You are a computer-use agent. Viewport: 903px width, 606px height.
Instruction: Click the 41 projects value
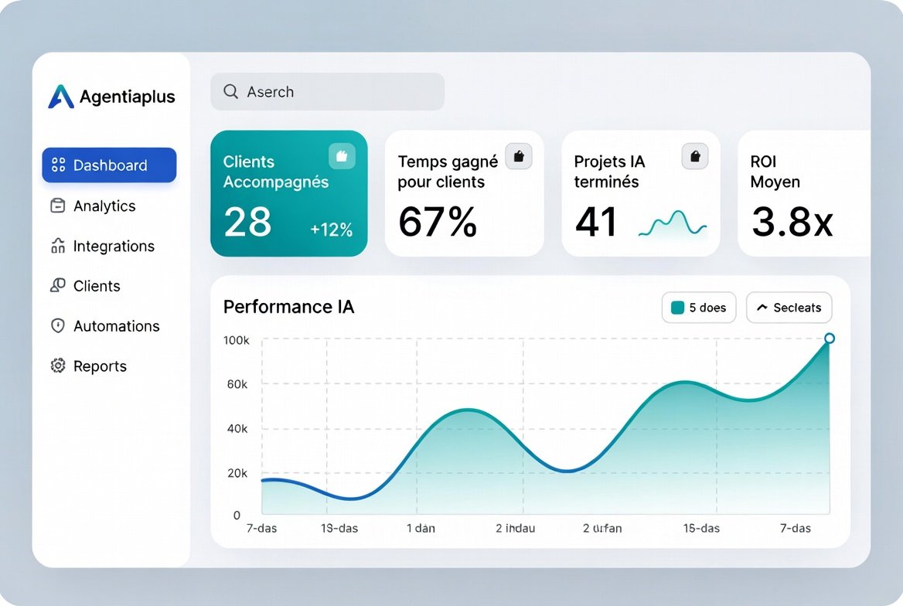point(596,222)
